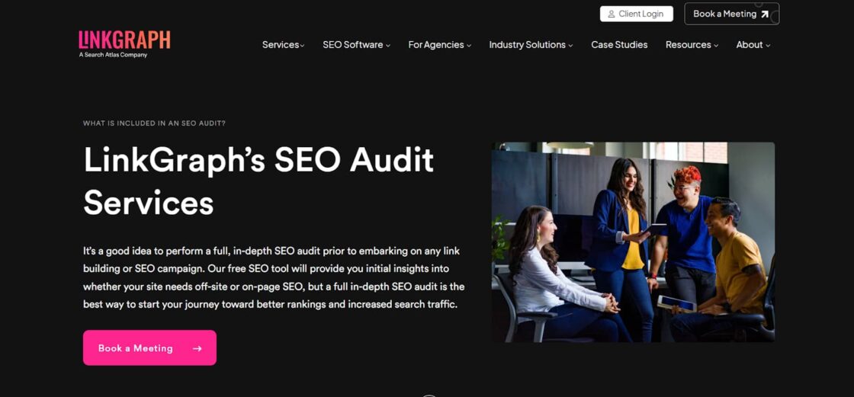Click the Client Login button

(636, 14)
